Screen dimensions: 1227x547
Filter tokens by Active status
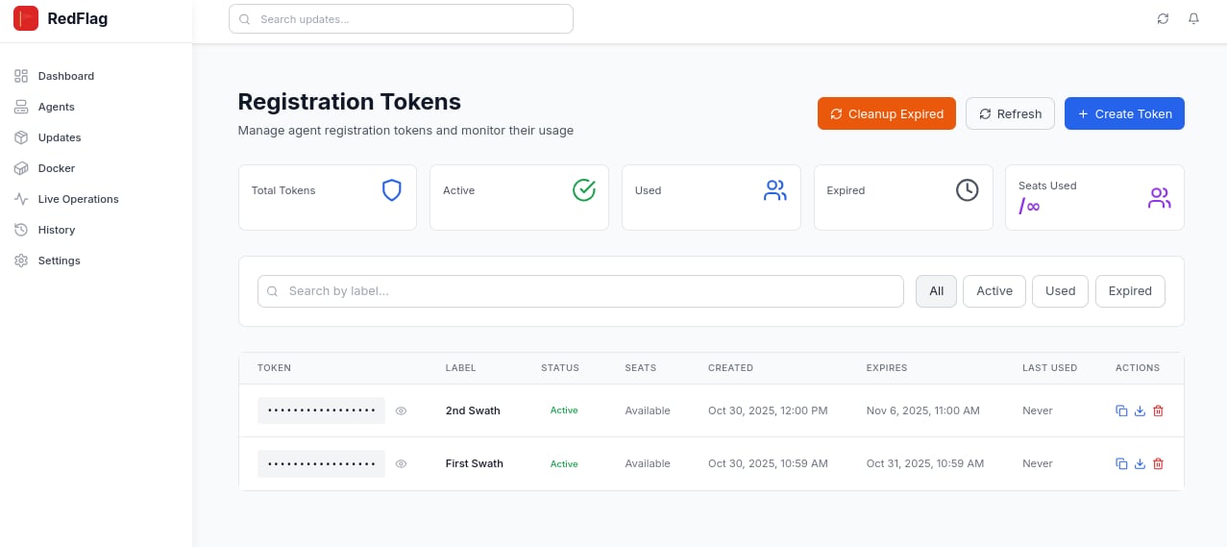(x=994, y=291)
